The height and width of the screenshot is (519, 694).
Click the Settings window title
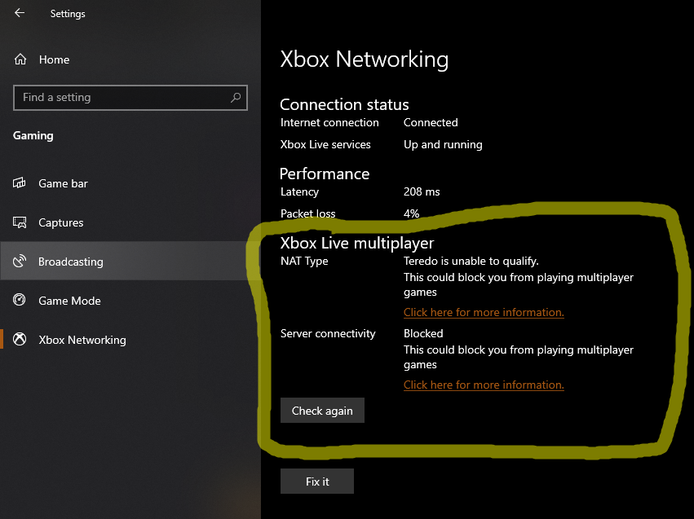coord(68,14)
